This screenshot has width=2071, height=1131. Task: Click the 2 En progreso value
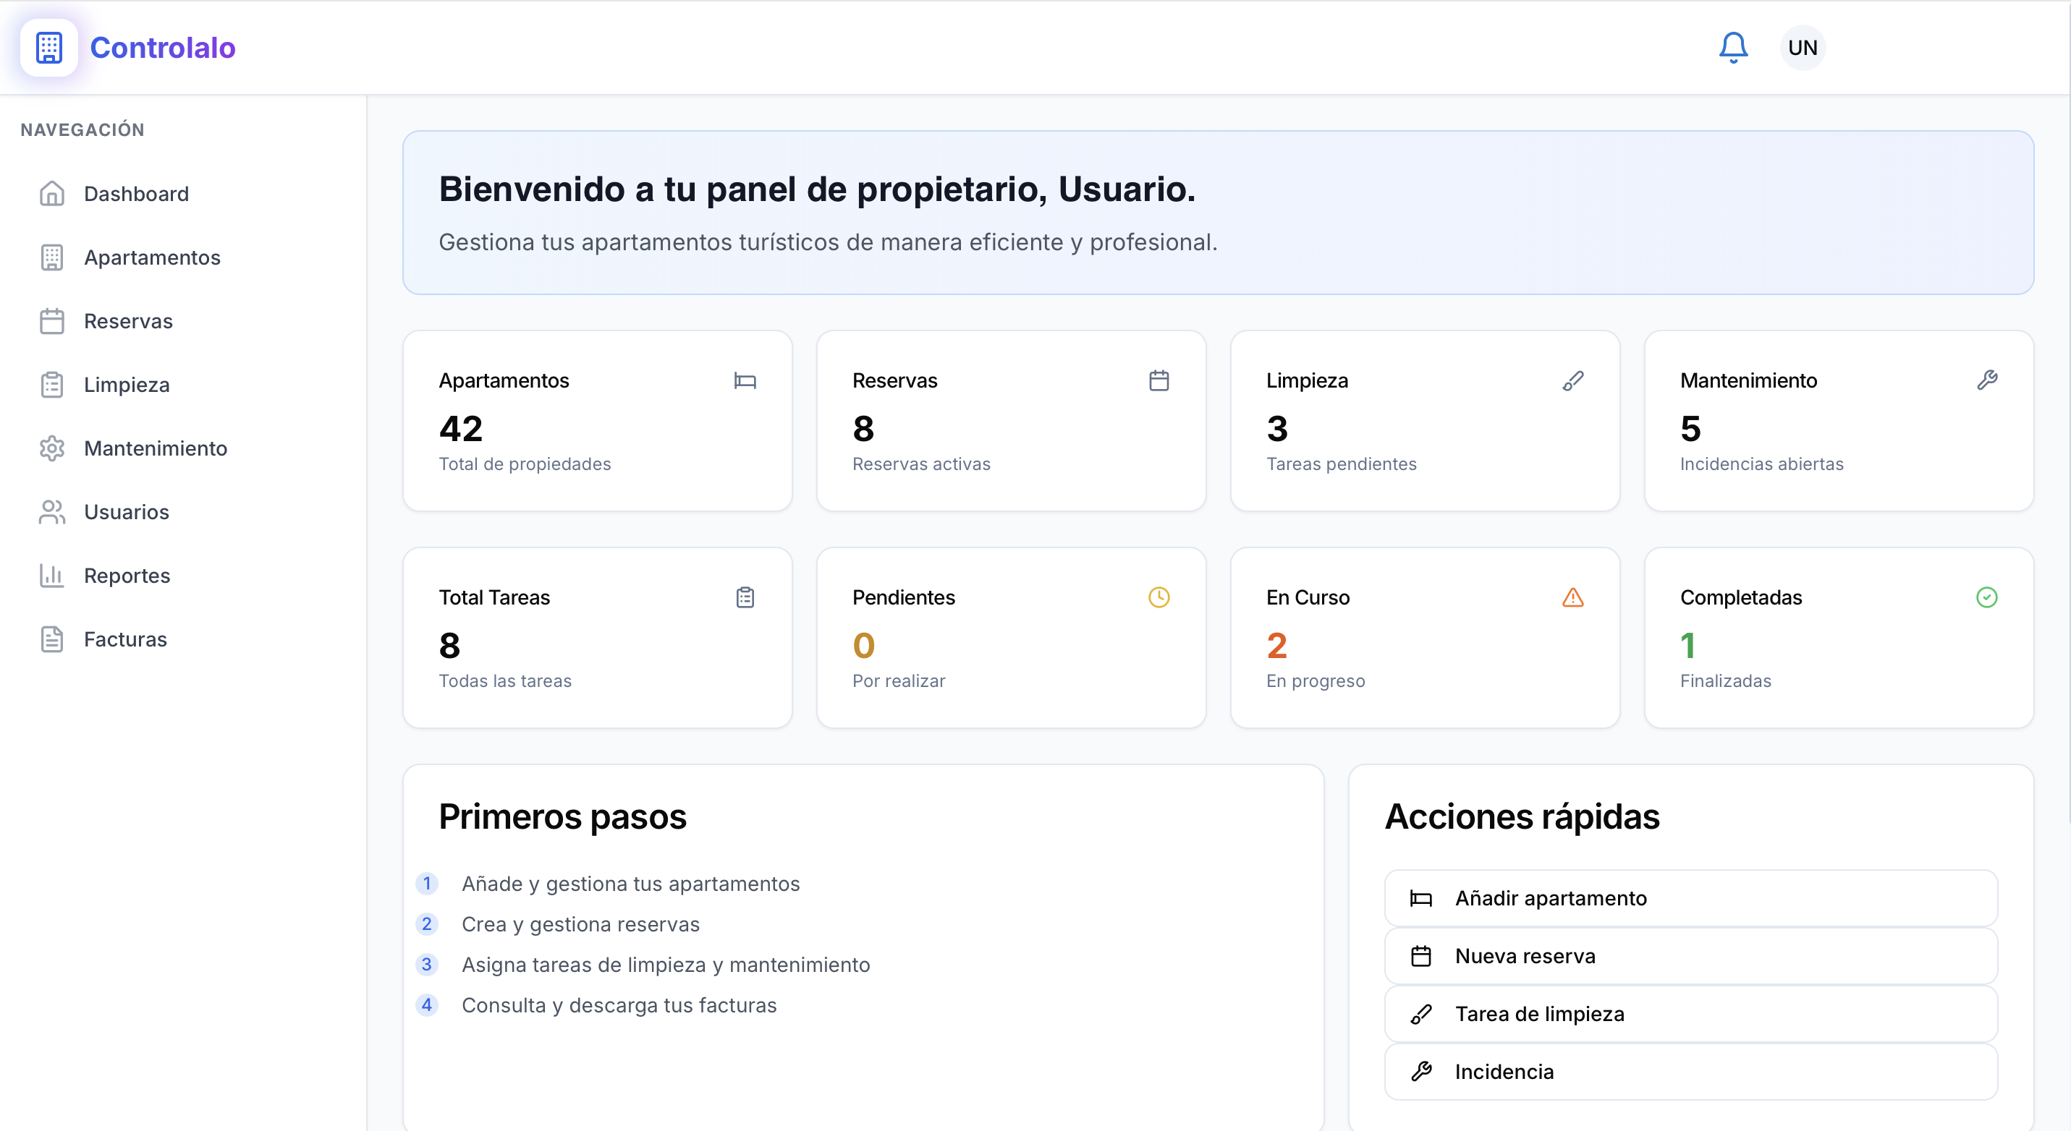coord(1276,645)
